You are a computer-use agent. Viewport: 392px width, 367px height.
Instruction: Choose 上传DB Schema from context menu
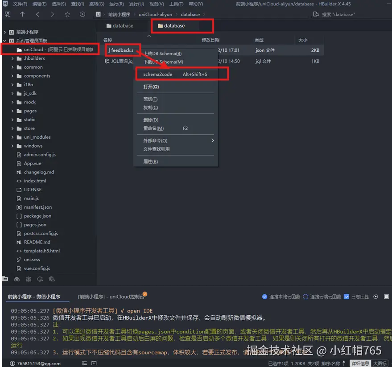point(176,54)
